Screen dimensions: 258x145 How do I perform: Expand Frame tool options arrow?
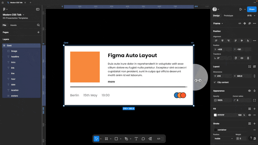click(x=111, y=139)
